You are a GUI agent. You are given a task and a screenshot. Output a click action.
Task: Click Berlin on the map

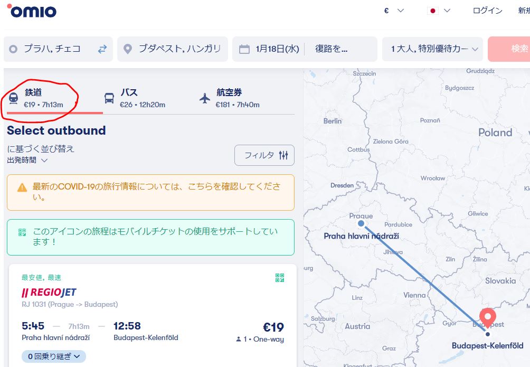pos(333,121)
